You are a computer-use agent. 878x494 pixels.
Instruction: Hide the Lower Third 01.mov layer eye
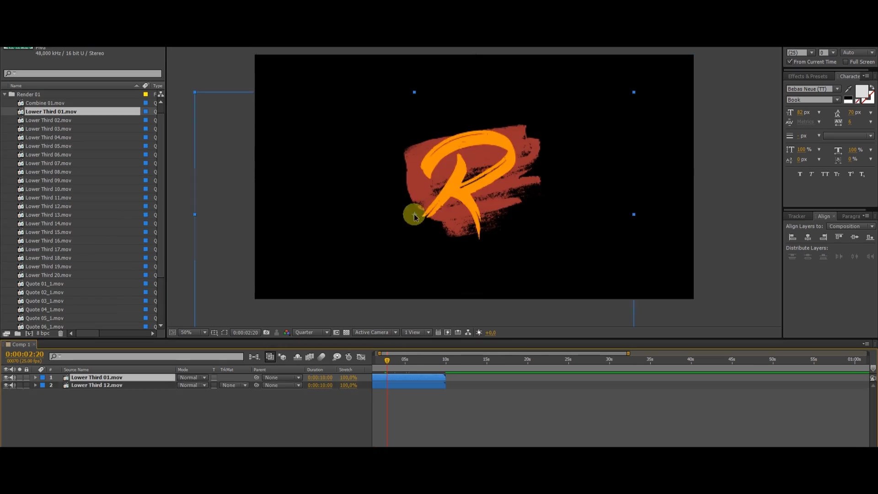6,378
